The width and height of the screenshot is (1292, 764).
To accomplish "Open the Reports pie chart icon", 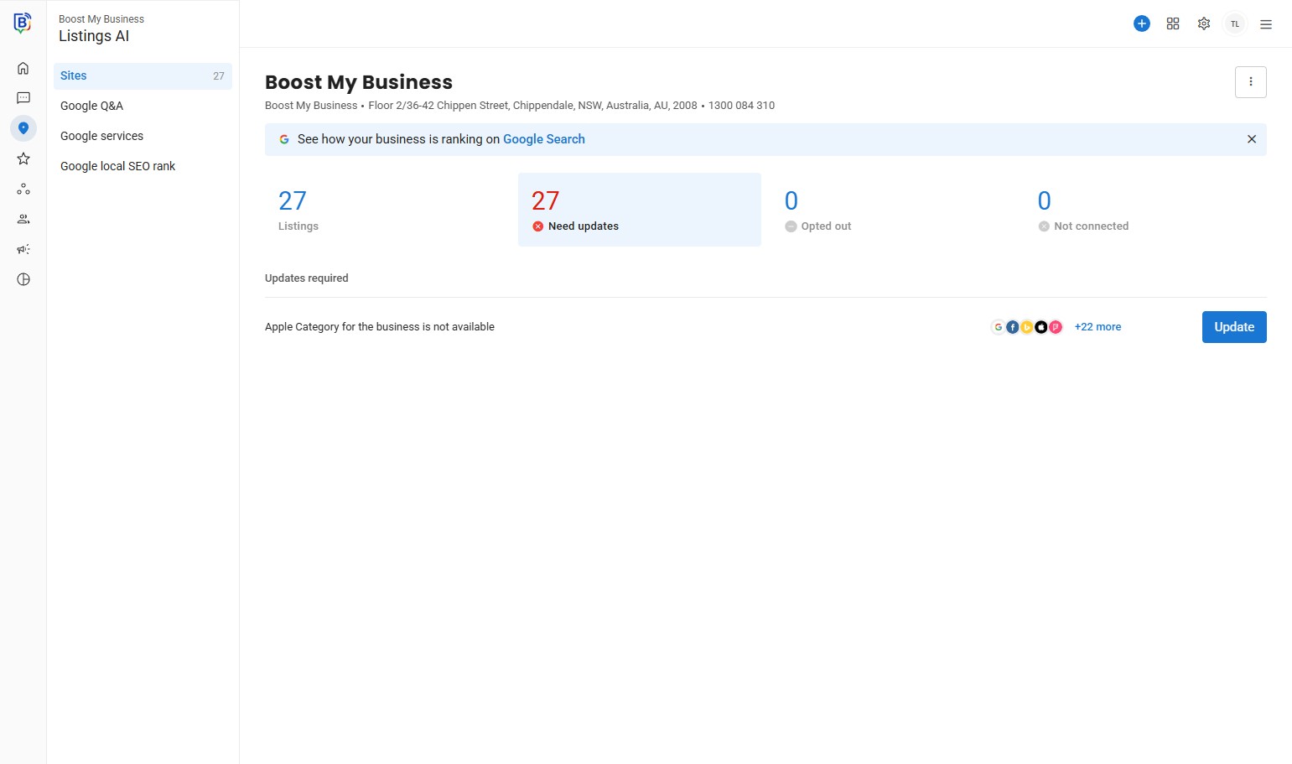I will click(23, 279).
